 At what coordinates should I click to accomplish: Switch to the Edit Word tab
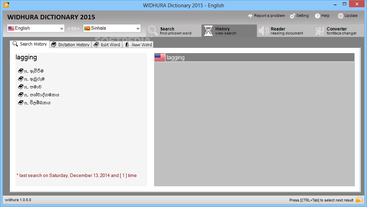[x=107, y=45]
